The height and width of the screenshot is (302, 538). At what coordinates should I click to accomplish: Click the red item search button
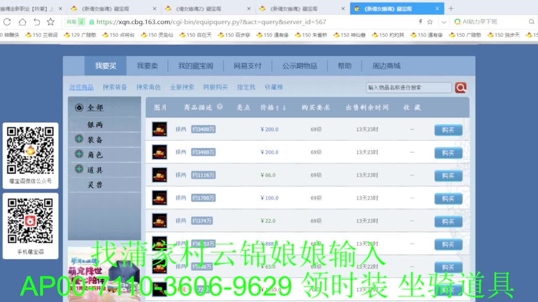point(461,87)
